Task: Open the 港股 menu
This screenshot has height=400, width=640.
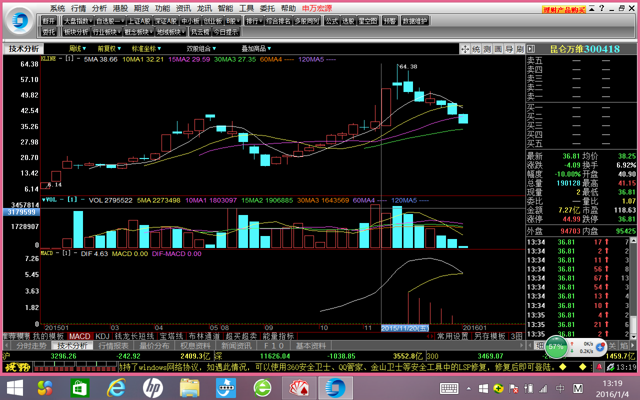Action: point(120,8)
